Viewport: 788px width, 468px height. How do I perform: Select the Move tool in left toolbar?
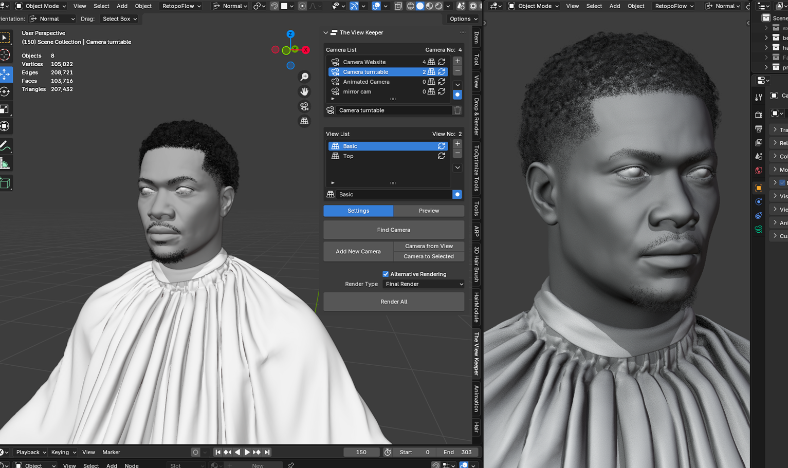(x=5, y=74)
